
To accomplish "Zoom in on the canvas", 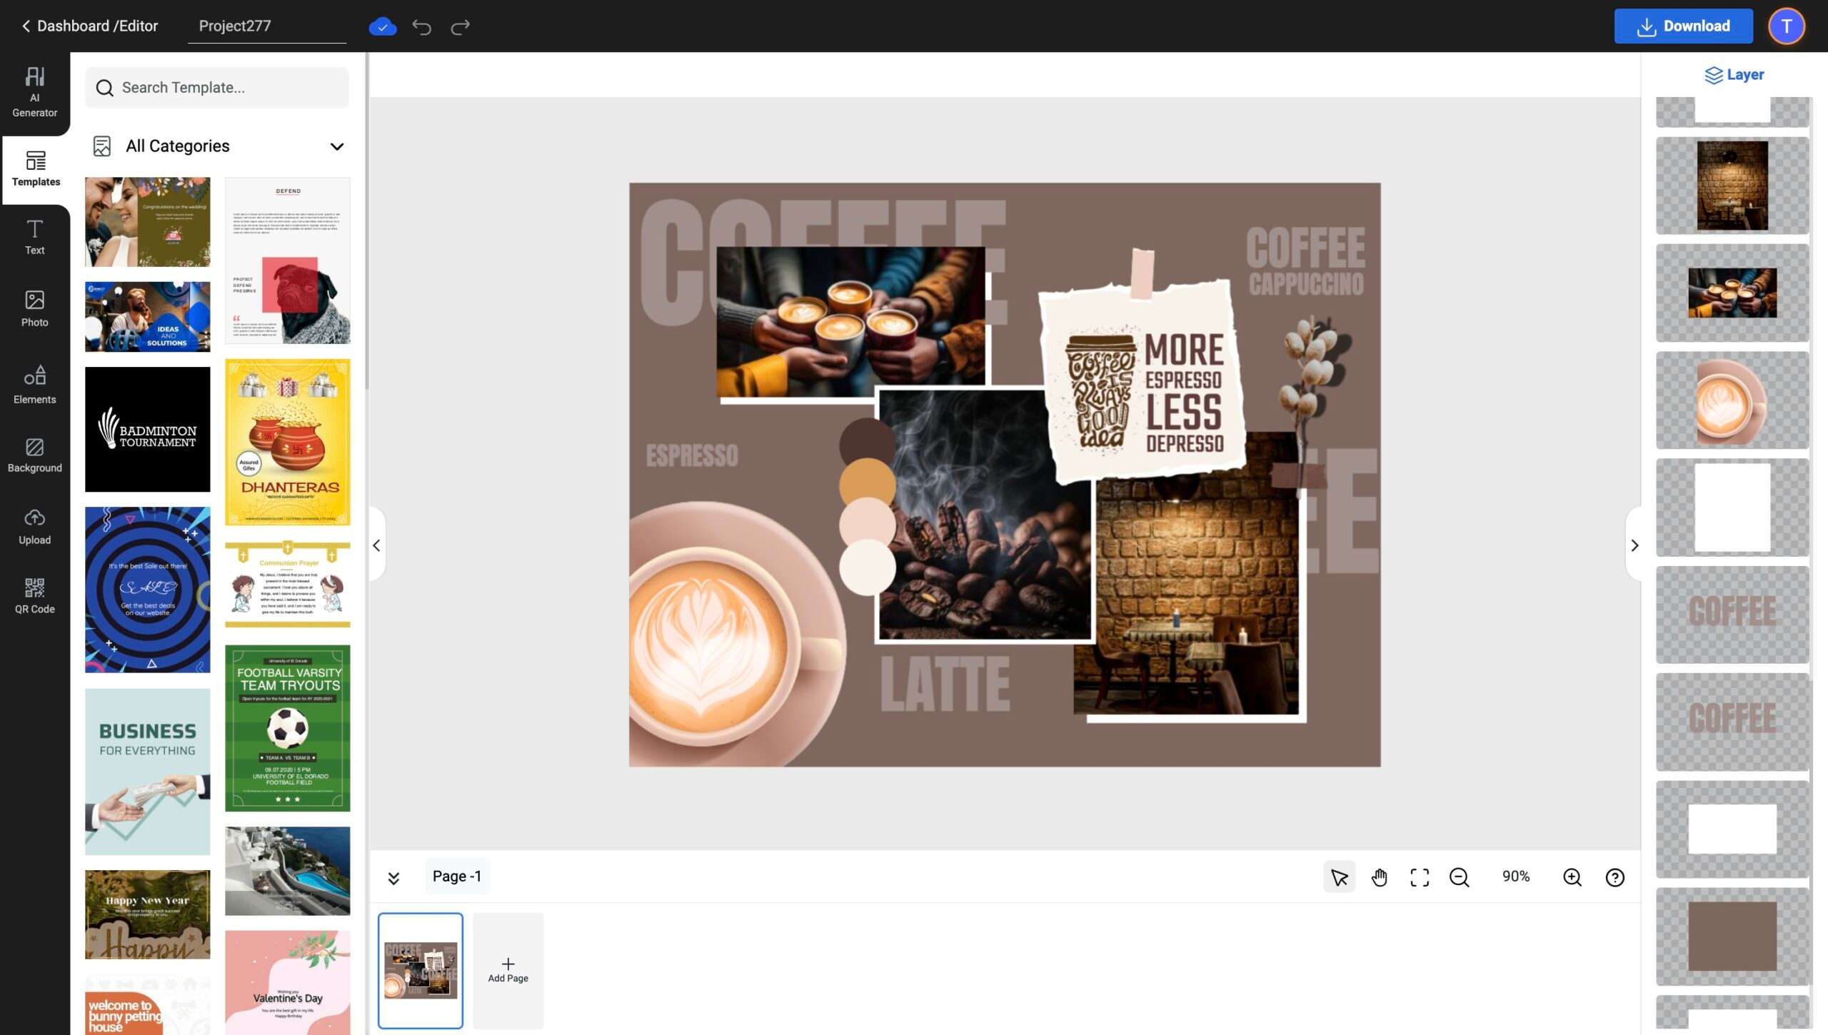I will (x=1572, y=877).
